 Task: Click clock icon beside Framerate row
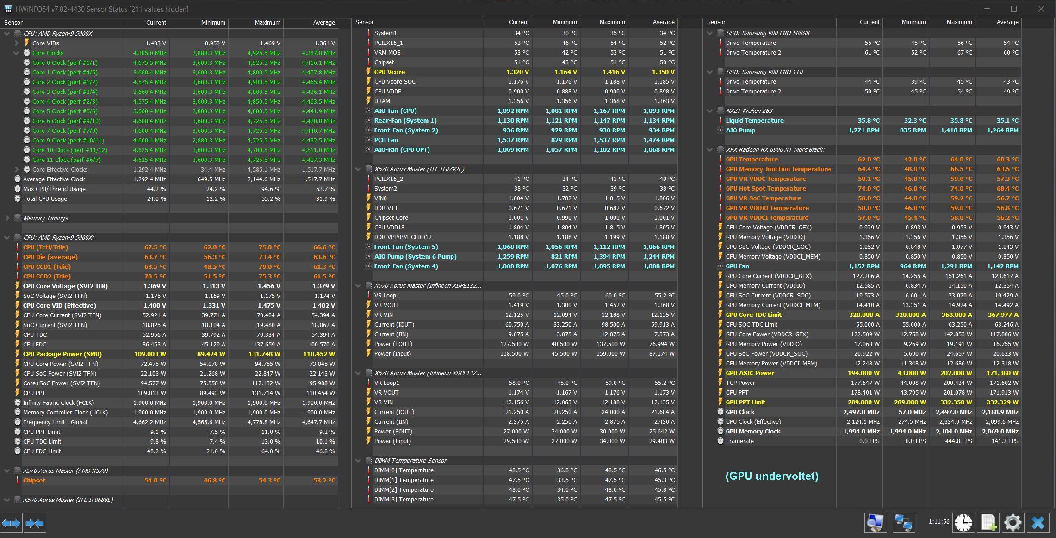tap(720, 441)
